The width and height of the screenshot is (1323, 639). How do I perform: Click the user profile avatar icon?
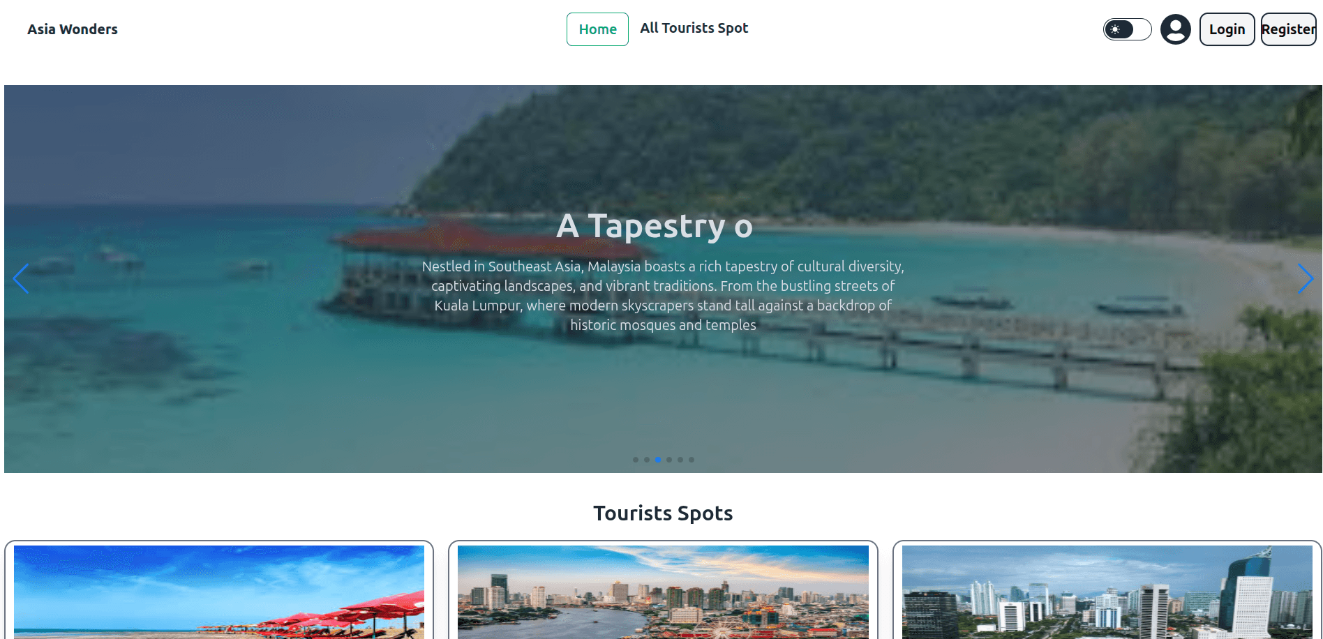1176,29
